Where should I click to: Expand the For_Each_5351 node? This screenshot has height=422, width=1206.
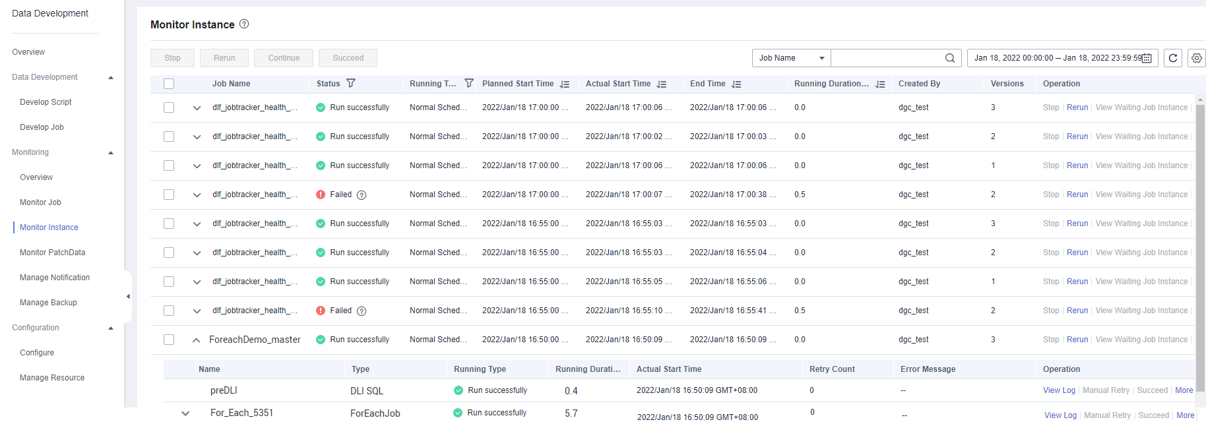click(185, 413)
